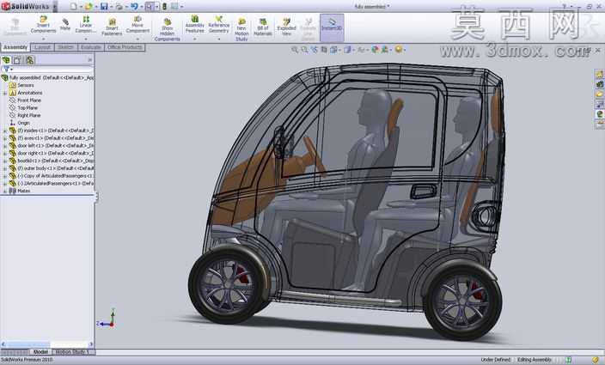Screen dimensions: 605x365
Task: Open View Orientation icon
Action: click(333, 50)
